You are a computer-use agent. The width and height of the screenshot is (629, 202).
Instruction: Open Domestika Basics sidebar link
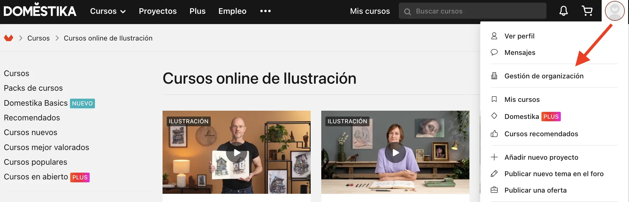point(36,103)
